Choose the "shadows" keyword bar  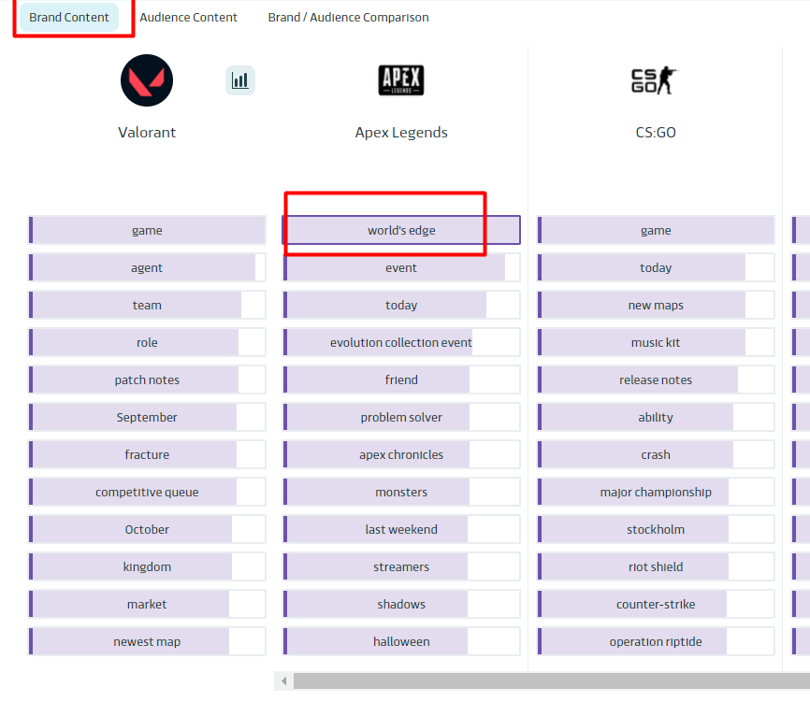401,604
